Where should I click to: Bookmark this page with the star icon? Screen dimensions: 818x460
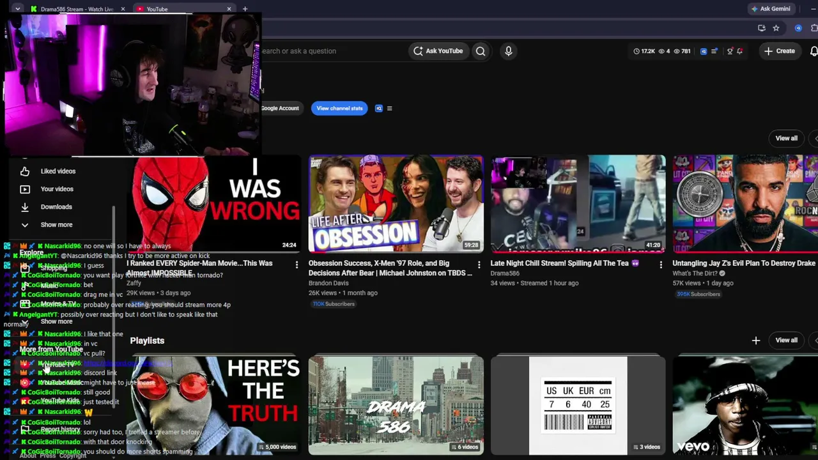[x=776, y=28]
